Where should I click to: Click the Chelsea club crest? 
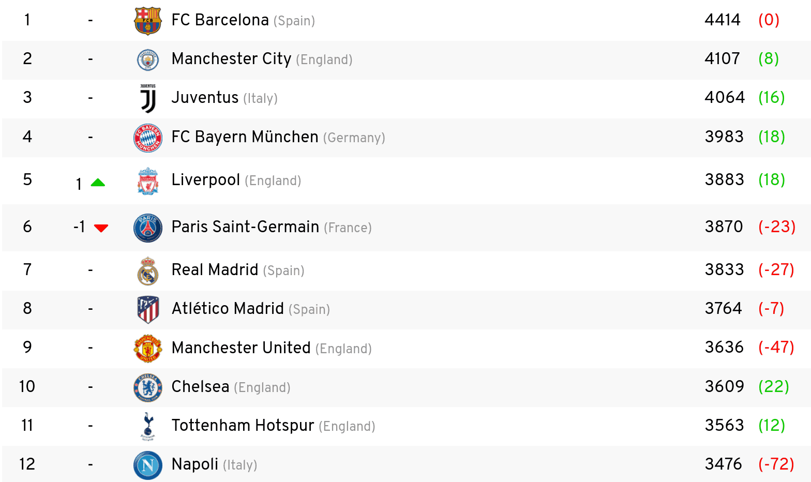(148, 387)
